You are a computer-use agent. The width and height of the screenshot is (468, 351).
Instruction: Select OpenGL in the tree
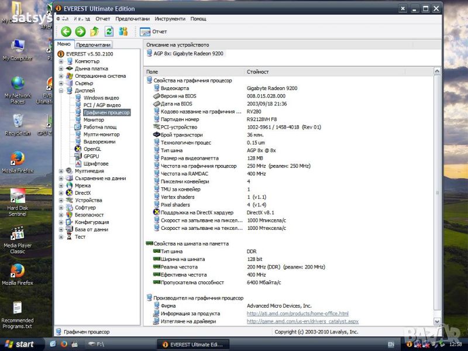(92, 149)
